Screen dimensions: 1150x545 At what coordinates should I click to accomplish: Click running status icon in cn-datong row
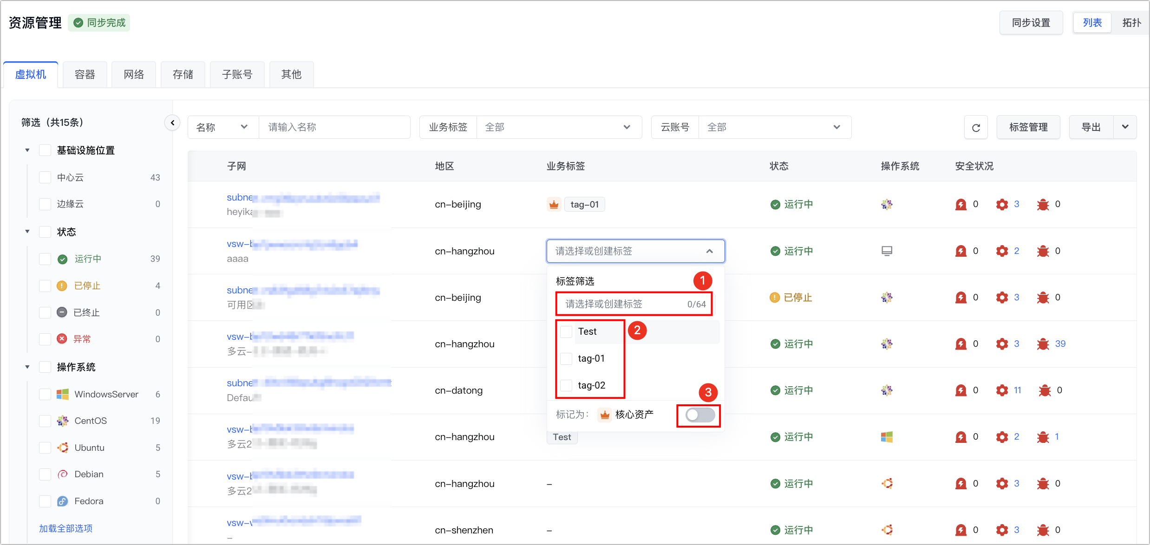[775, 390]
